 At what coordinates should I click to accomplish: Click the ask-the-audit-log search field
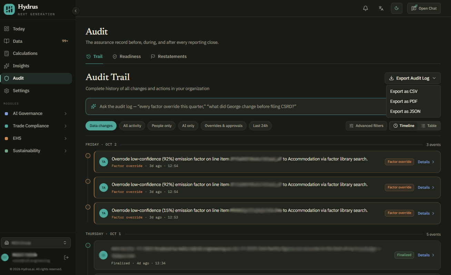pyautogui.click(x=236, y=106)
